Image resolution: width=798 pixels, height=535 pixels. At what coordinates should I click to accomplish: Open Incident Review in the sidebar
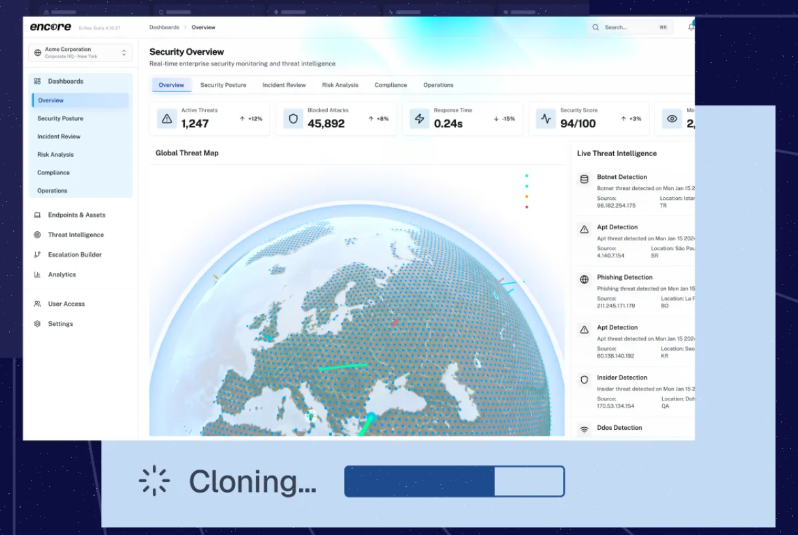click(59, 137)
